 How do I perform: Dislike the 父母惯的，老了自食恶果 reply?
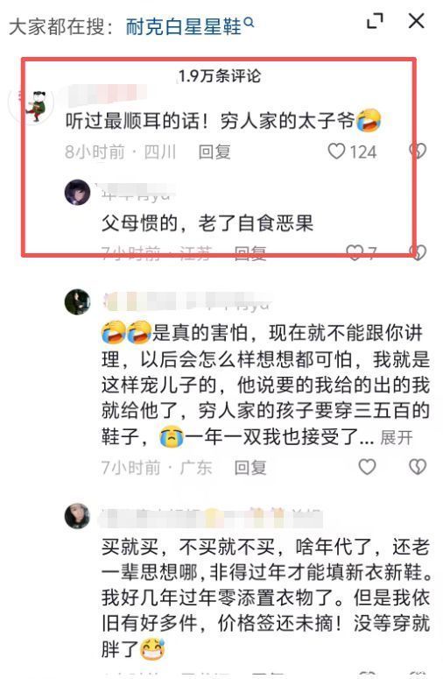click(x=418, y=252)
